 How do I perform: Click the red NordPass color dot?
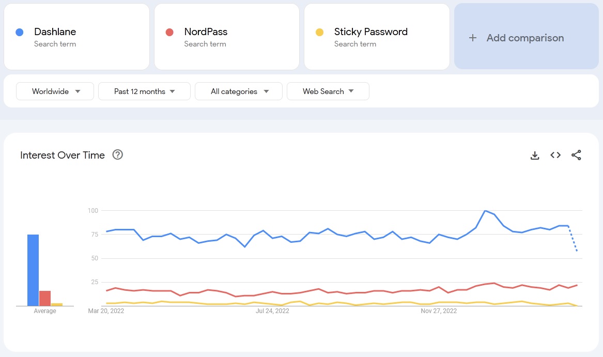[169, 32]
